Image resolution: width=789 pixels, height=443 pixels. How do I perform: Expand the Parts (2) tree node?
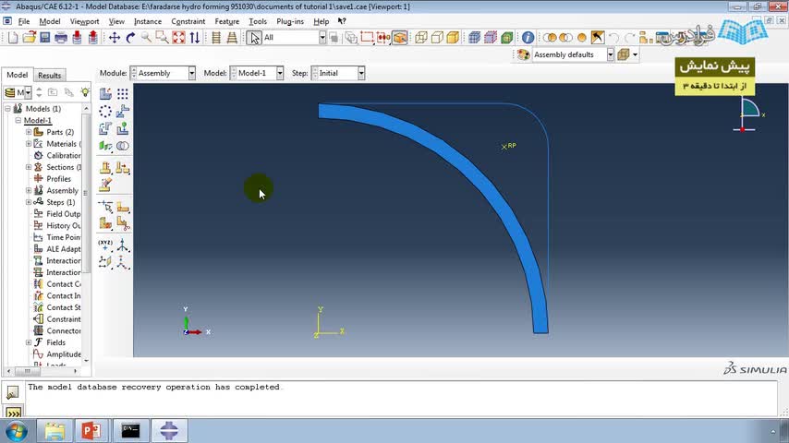click(29, 132)
